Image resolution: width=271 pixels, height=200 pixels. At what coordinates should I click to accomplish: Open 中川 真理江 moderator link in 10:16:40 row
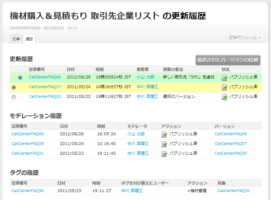pos(138,144)
